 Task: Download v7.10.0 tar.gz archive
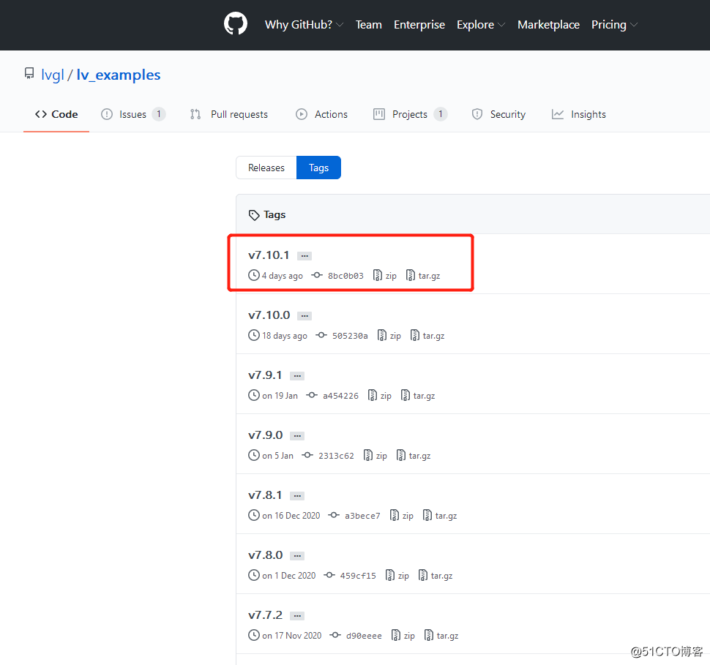pyautogui.click(x=427, y=336)
